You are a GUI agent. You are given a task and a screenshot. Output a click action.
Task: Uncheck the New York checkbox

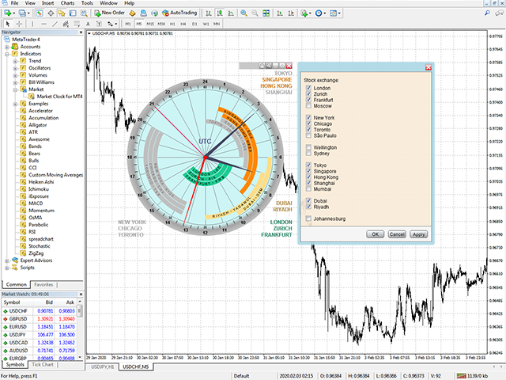pyautogui.click(x=308, y=118)
